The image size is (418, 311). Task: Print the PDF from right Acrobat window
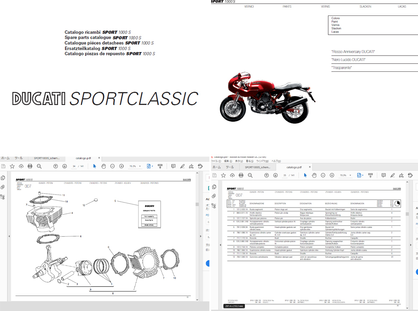click(241, 175)
